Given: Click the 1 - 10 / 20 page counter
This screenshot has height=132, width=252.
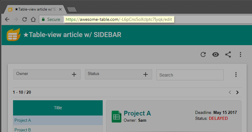Looking at the screenshot, I should pyautogui.click(x=22, y=92).
